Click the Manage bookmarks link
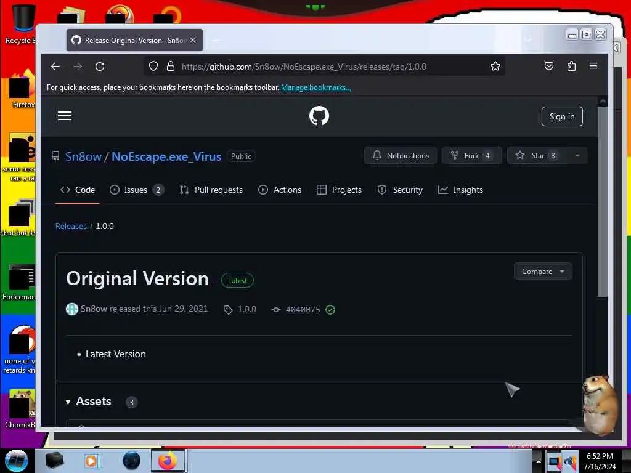 tap(316, 87)
